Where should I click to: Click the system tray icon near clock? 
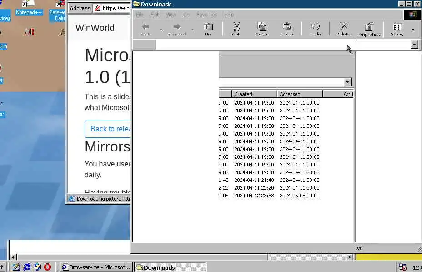pyautogui.click(x=402, y=267)
